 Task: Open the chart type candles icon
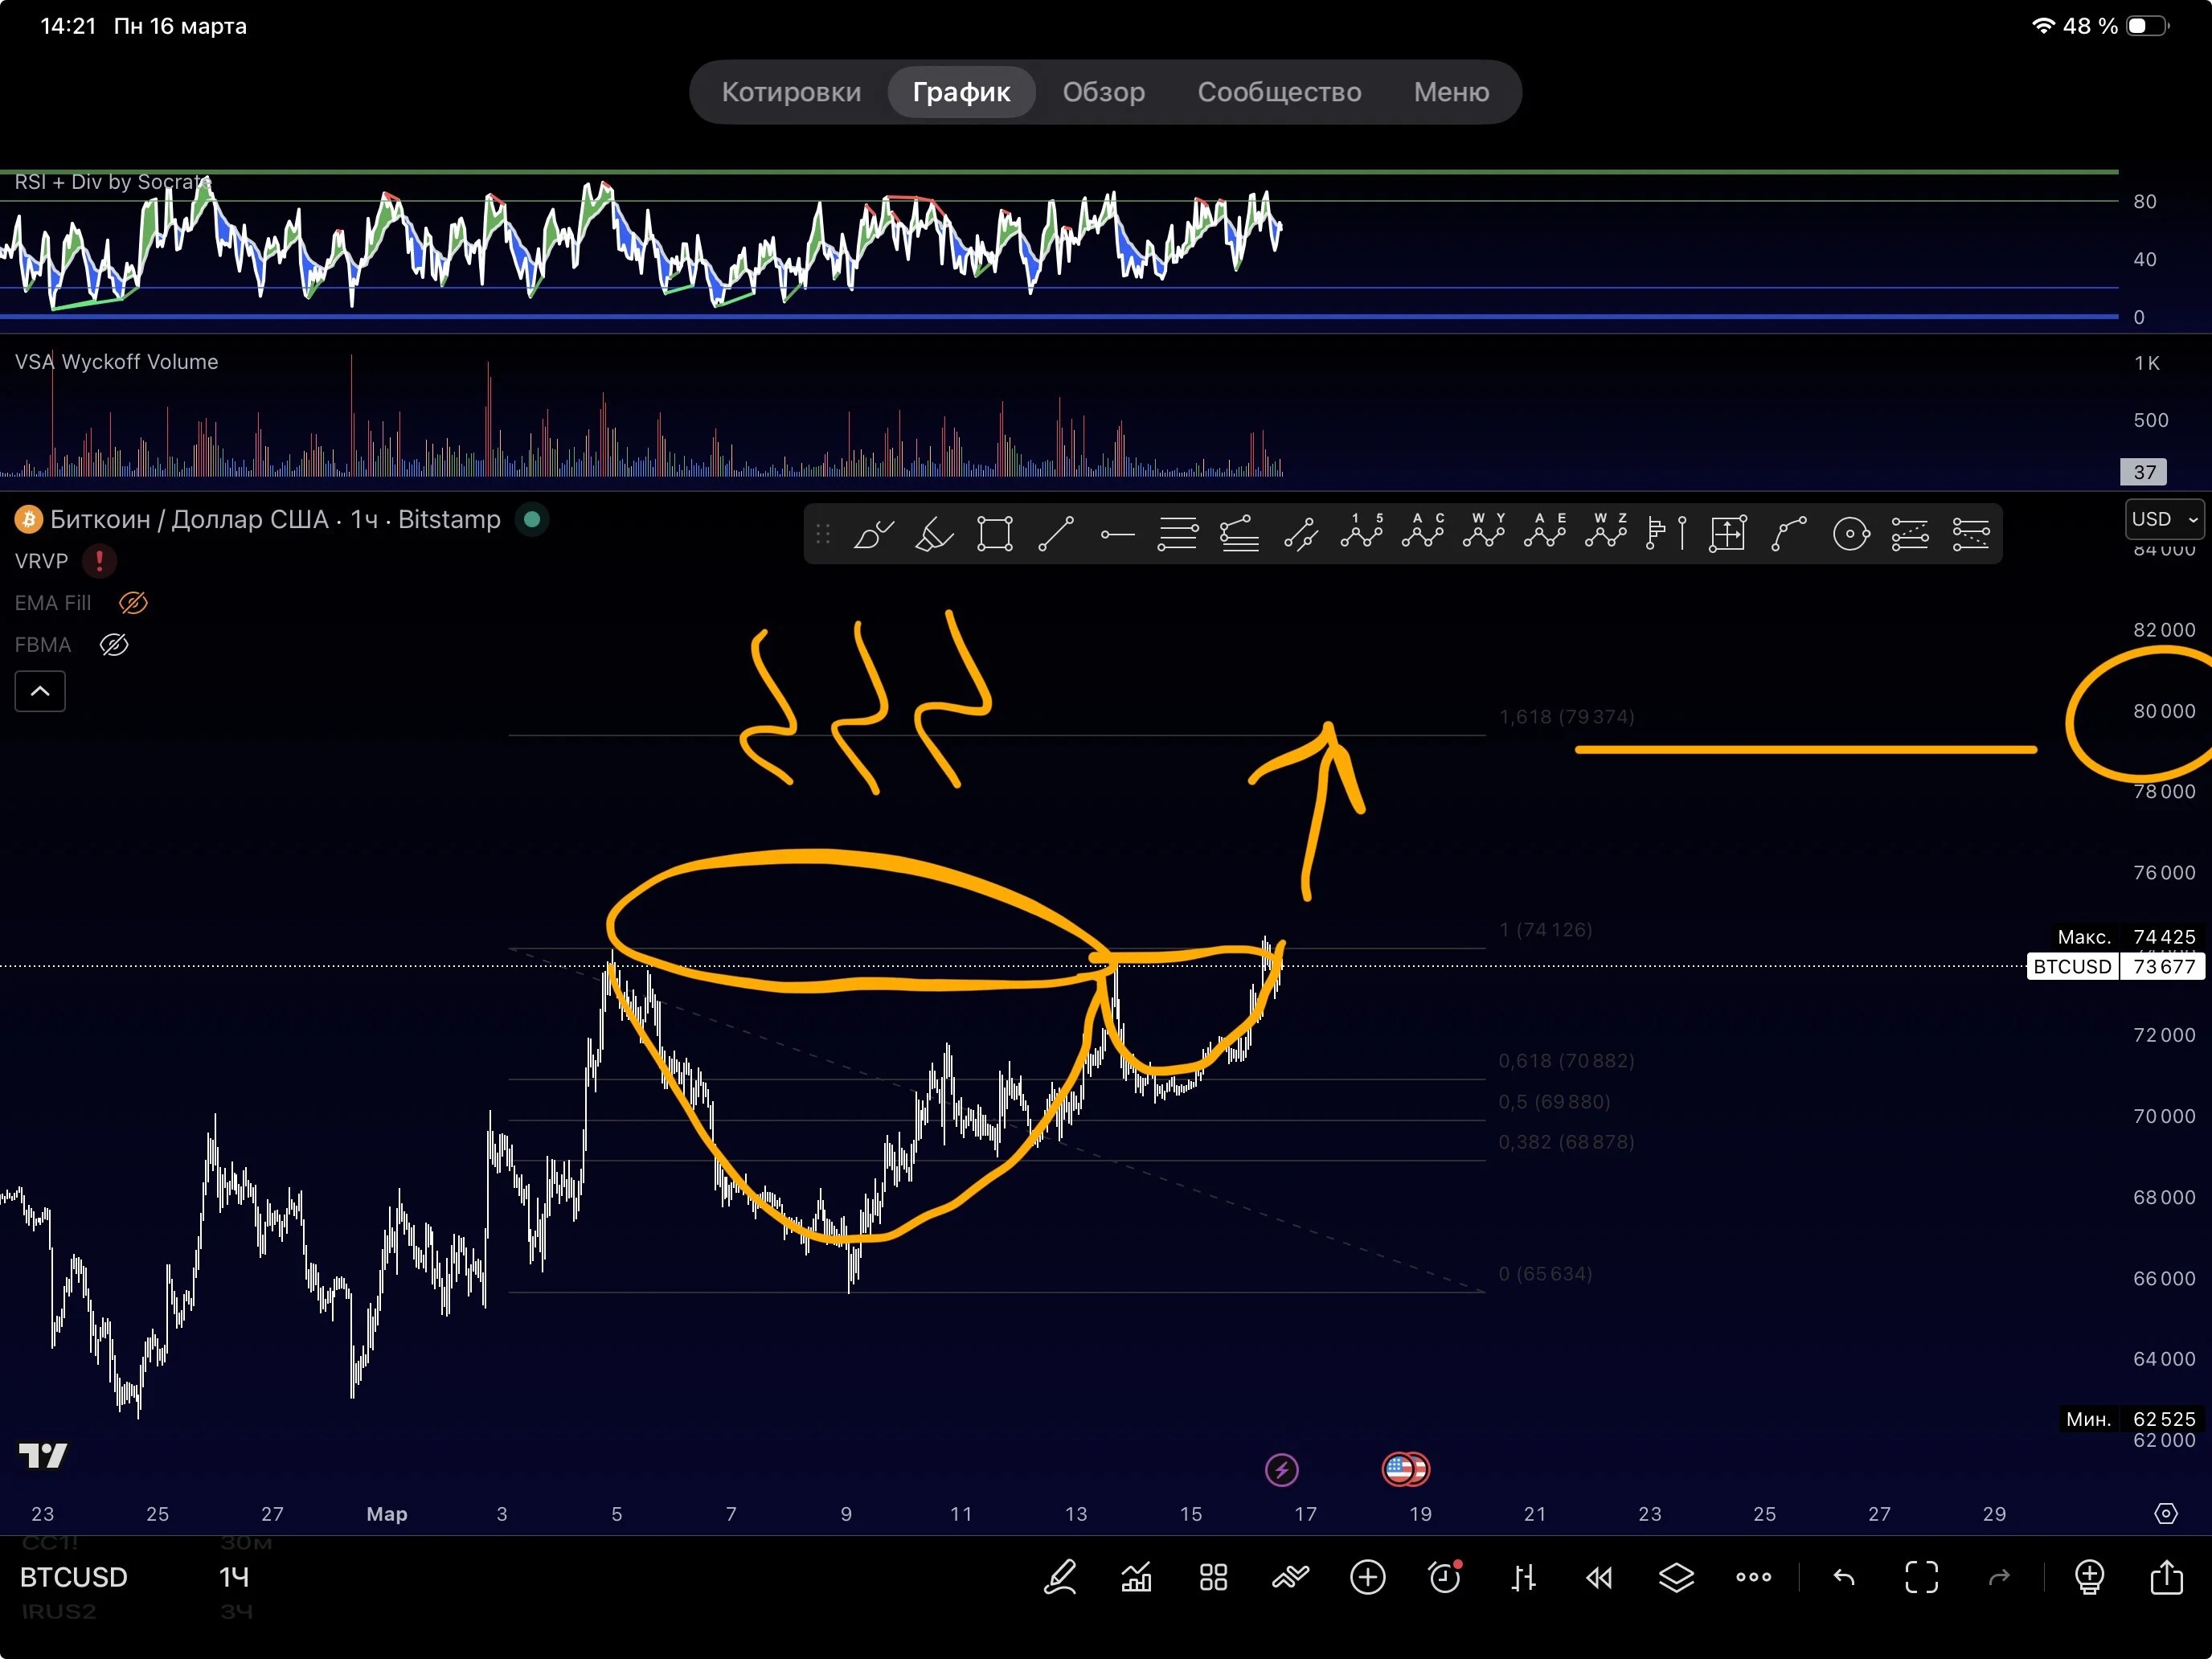tap(1523, 1578)
